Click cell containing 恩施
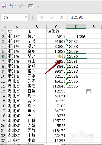Viewport: 102px width, 145px height. point(36,131)
